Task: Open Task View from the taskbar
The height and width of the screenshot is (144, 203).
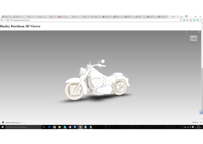Action: tap(44, 127)
